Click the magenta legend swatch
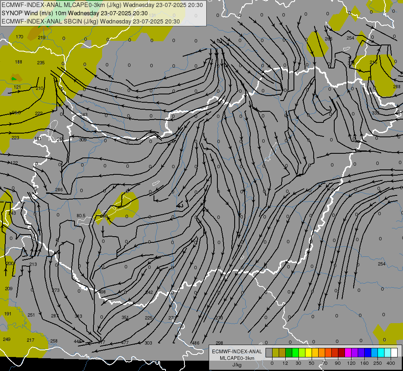Image resolution: width=403 pixels, height=371 pixels. point(348,353)
